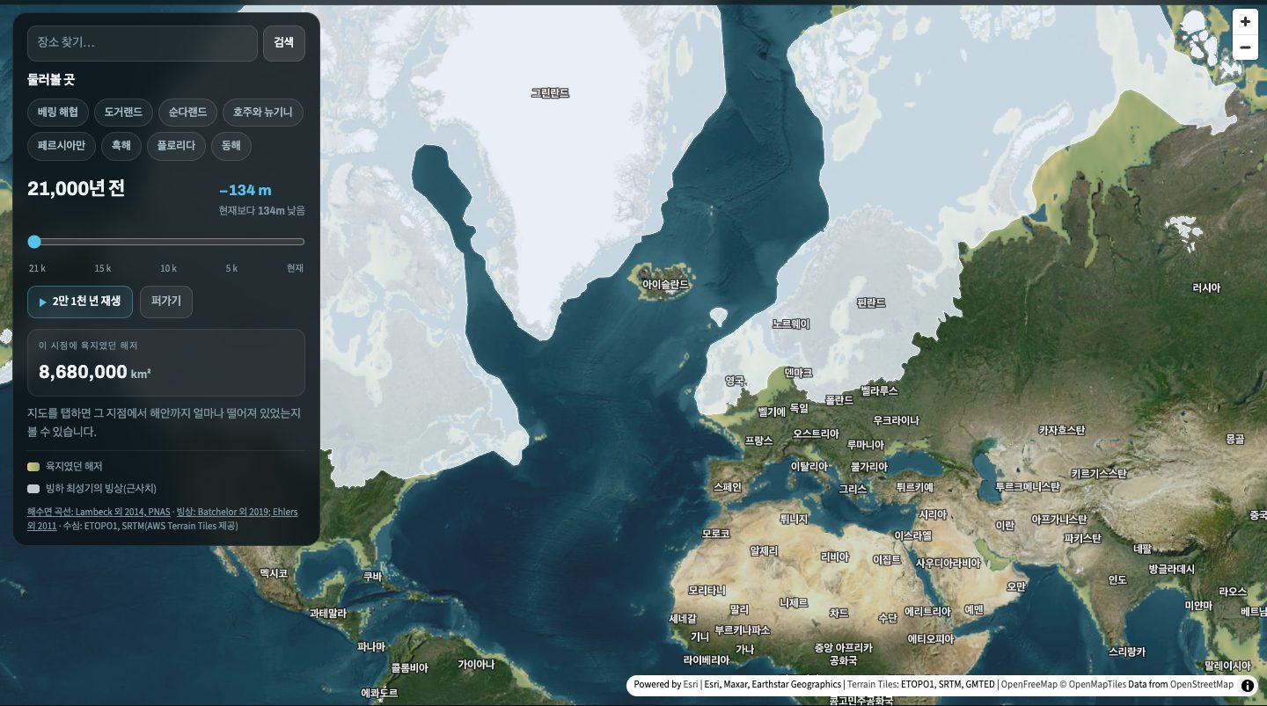
Task: Zoom in on the map
Action: [x=1245, y=21]
